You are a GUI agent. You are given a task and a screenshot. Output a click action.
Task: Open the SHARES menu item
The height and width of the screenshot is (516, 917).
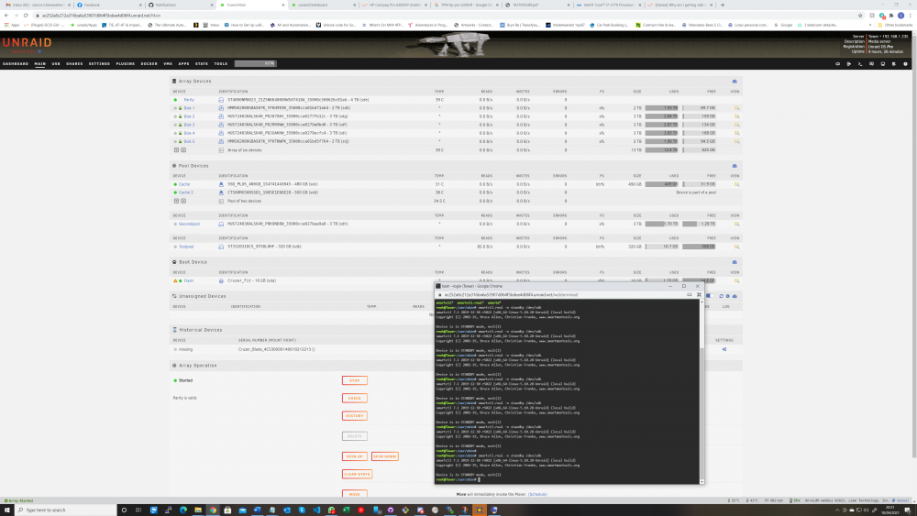74,63
